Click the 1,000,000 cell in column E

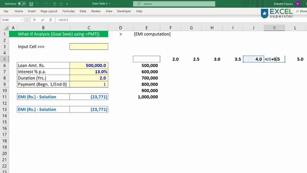coord(146,97)
